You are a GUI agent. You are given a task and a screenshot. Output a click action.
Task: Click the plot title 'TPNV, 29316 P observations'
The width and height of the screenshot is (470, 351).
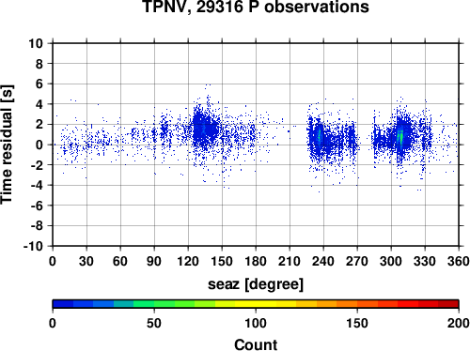click(256, 7)
